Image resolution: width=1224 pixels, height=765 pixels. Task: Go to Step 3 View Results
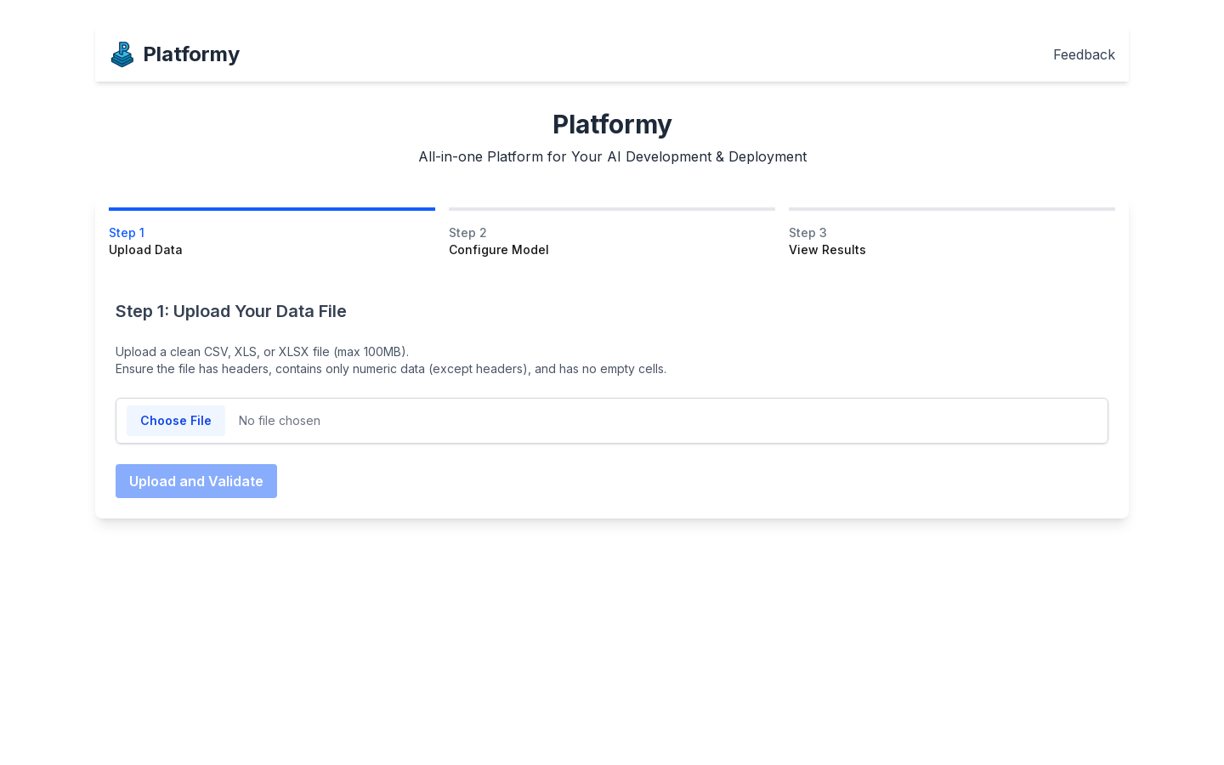952,233
